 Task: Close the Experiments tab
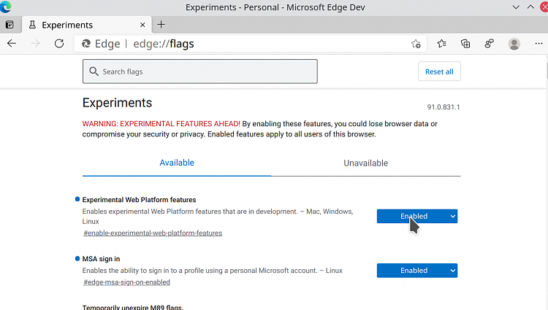pyautogui.click(x=142, y=25)
